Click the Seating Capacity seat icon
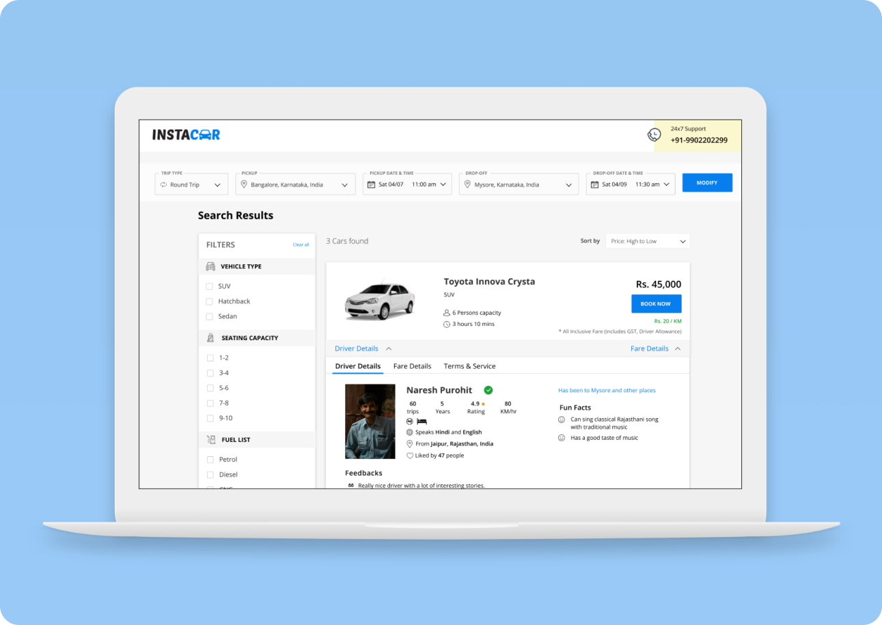Image resolution: width=882 pixels, height=625 pixels. click(x=210, y=338)
